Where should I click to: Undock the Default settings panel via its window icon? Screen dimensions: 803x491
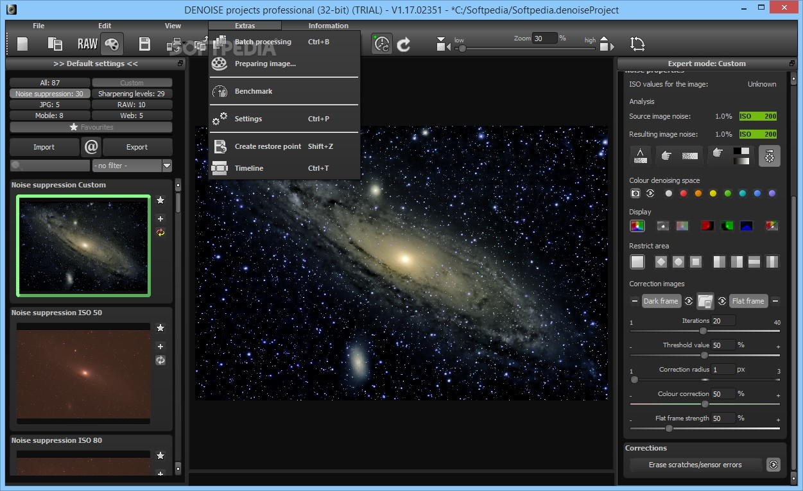tap(180, 64)
